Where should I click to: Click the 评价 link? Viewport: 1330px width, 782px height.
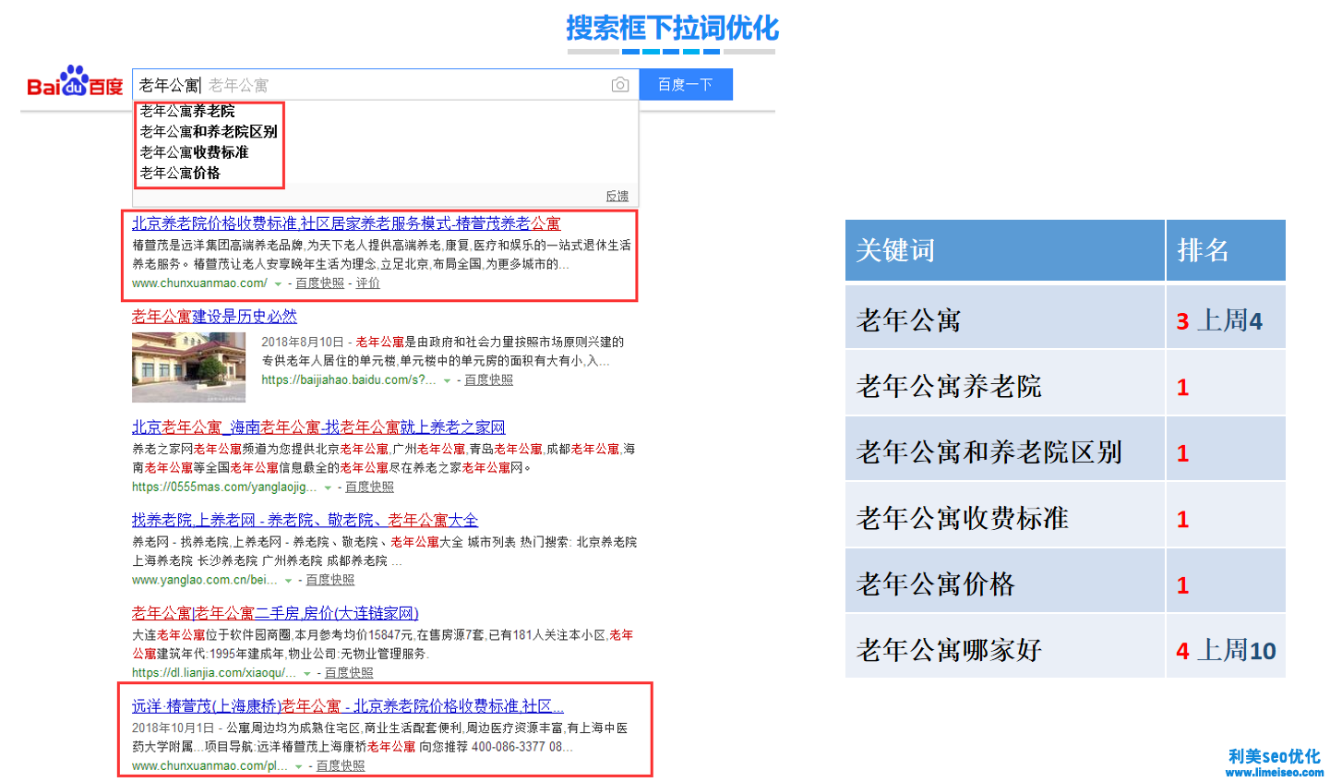click(x=368, y=283)
